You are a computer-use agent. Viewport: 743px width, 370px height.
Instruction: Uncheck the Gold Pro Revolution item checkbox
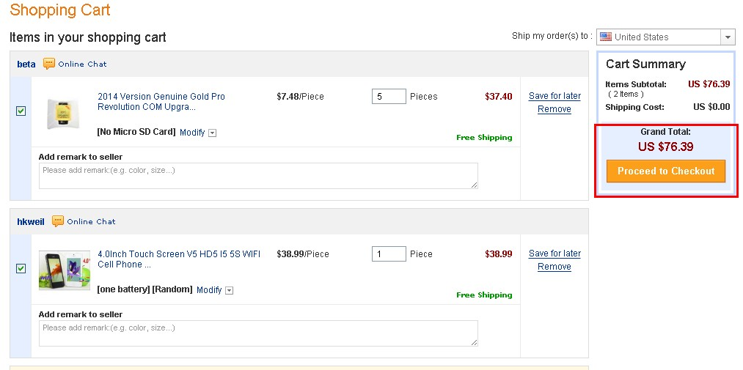click(x=21, y=111)
